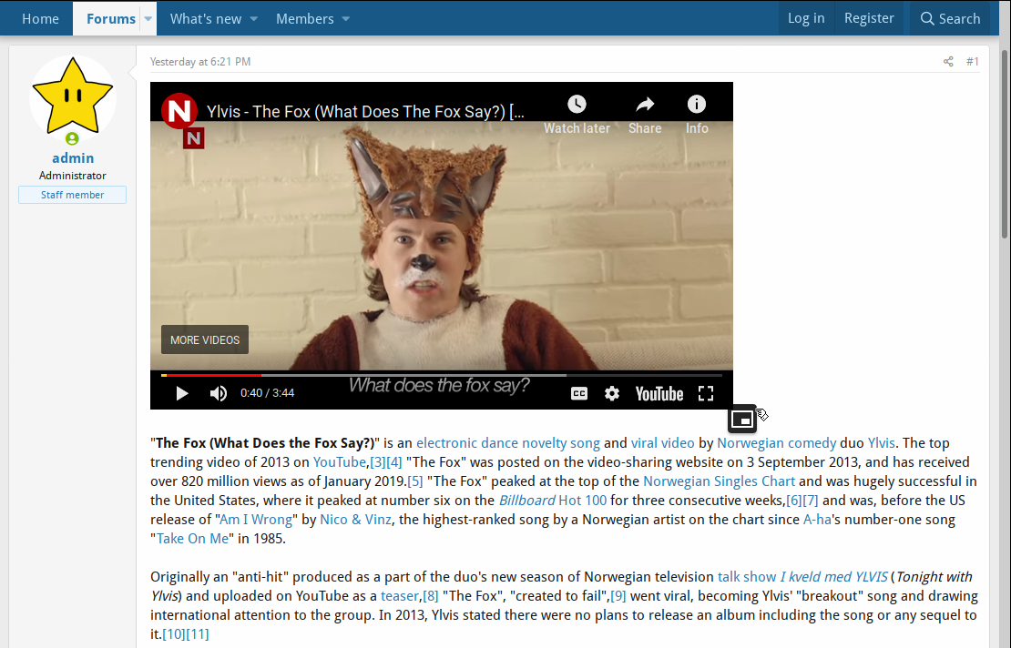Click footnote reference [9]
This screenshot has width=1011, height=648.
pyautogui.click(x=618, y=596)
